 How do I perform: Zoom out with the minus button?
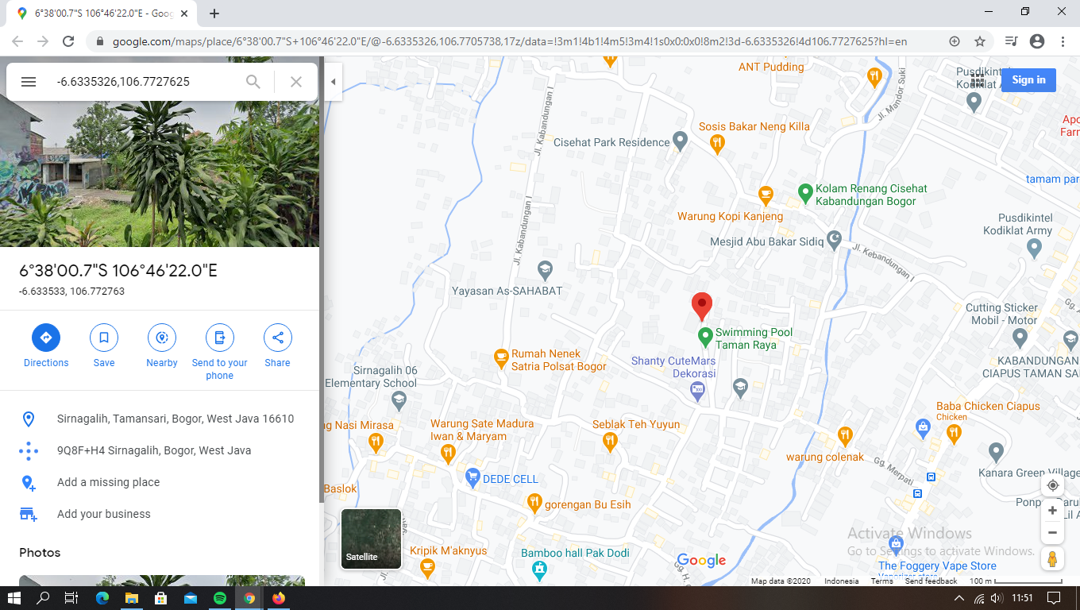[1052, 532]
